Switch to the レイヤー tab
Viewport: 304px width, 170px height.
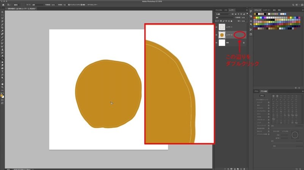[232, 10]
